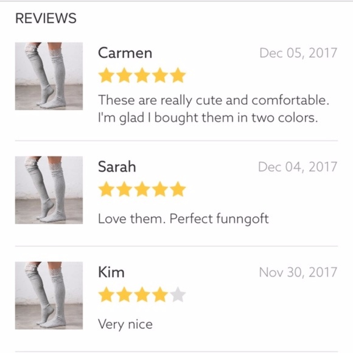
Task: Click the Nov 30, 2017 review date
Action: pyautogui.click(x=298, y=272)
